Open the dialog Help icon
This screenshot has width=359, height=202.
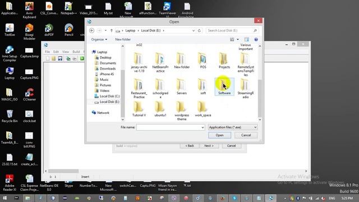click(256, 39)
